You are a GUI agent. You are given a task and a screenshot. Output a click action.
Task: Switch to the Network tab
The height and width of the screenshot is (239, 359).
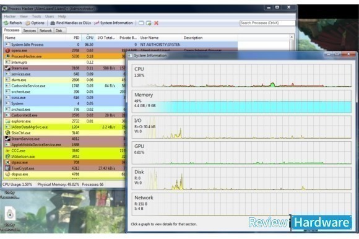[45, 30]
